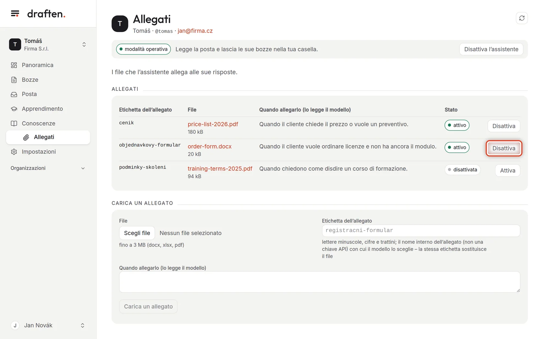Click the Stato column header

(451, 110)
